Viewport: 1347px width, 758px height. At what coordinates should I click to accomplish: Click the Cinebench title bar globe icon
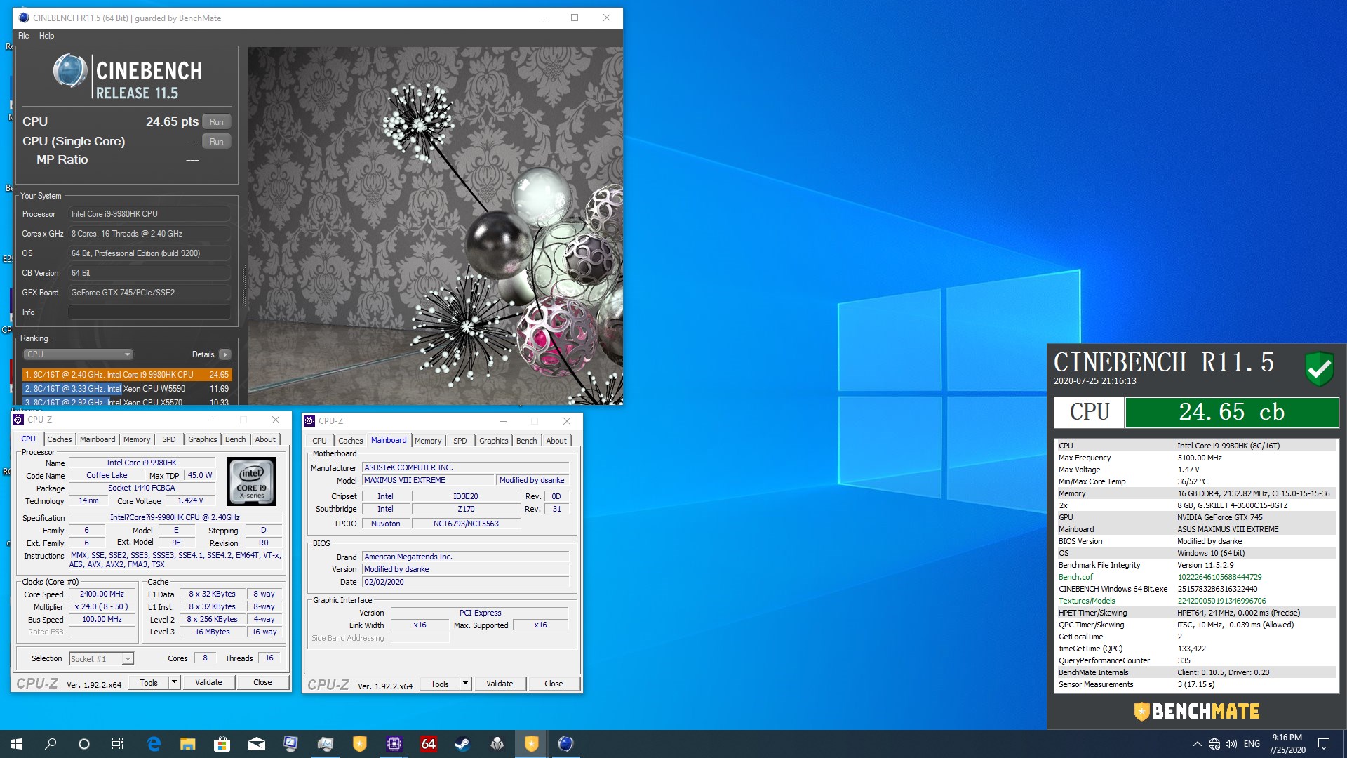click(x=24, y=18)
